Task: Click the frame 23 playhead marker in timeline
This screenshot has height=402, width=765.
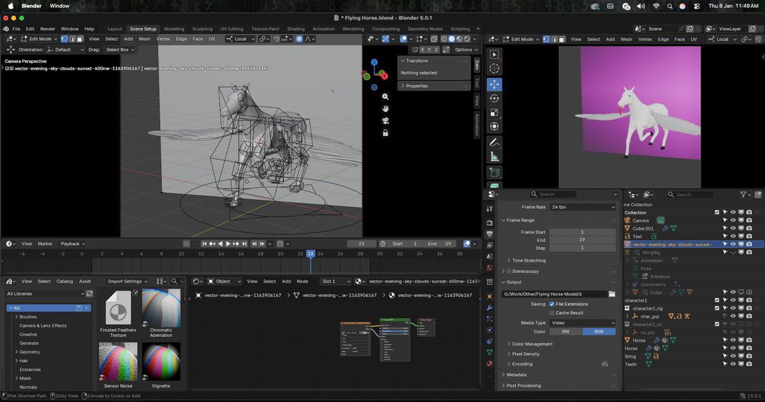Action: (x=310, y=253)
